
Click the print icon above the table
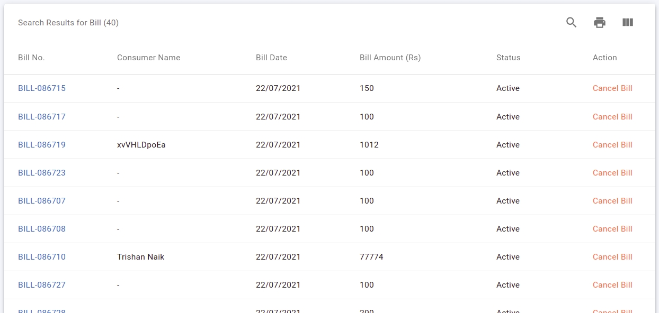click(x=599, y=23)
